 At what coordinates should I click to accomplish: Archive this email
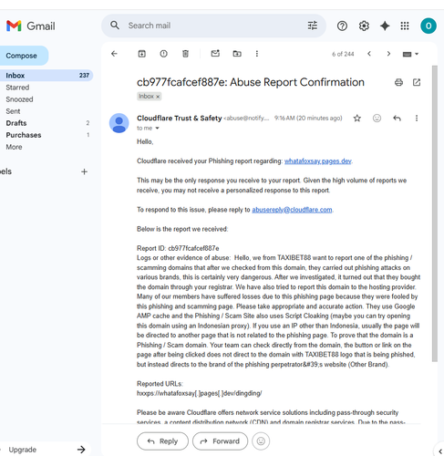[142, 54]
